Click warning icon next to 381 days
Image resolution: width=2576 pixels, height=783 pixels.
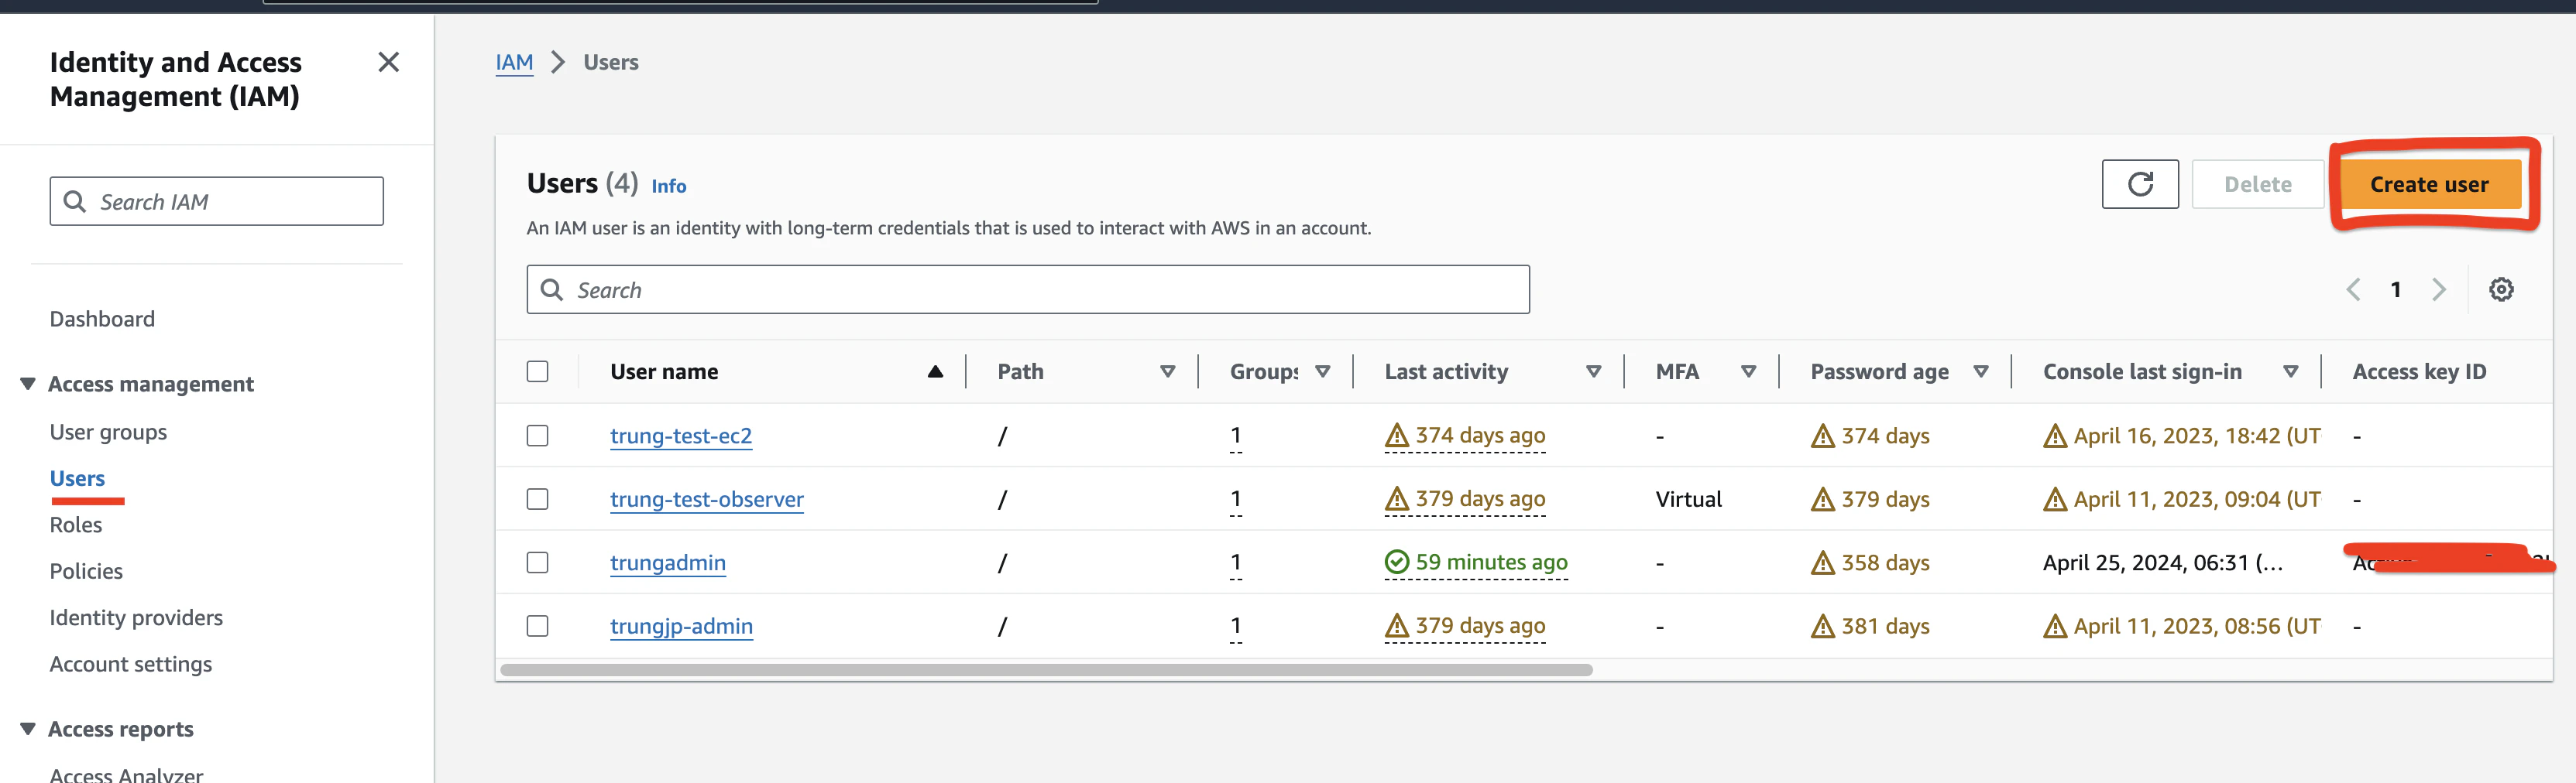coord(1823,626)
